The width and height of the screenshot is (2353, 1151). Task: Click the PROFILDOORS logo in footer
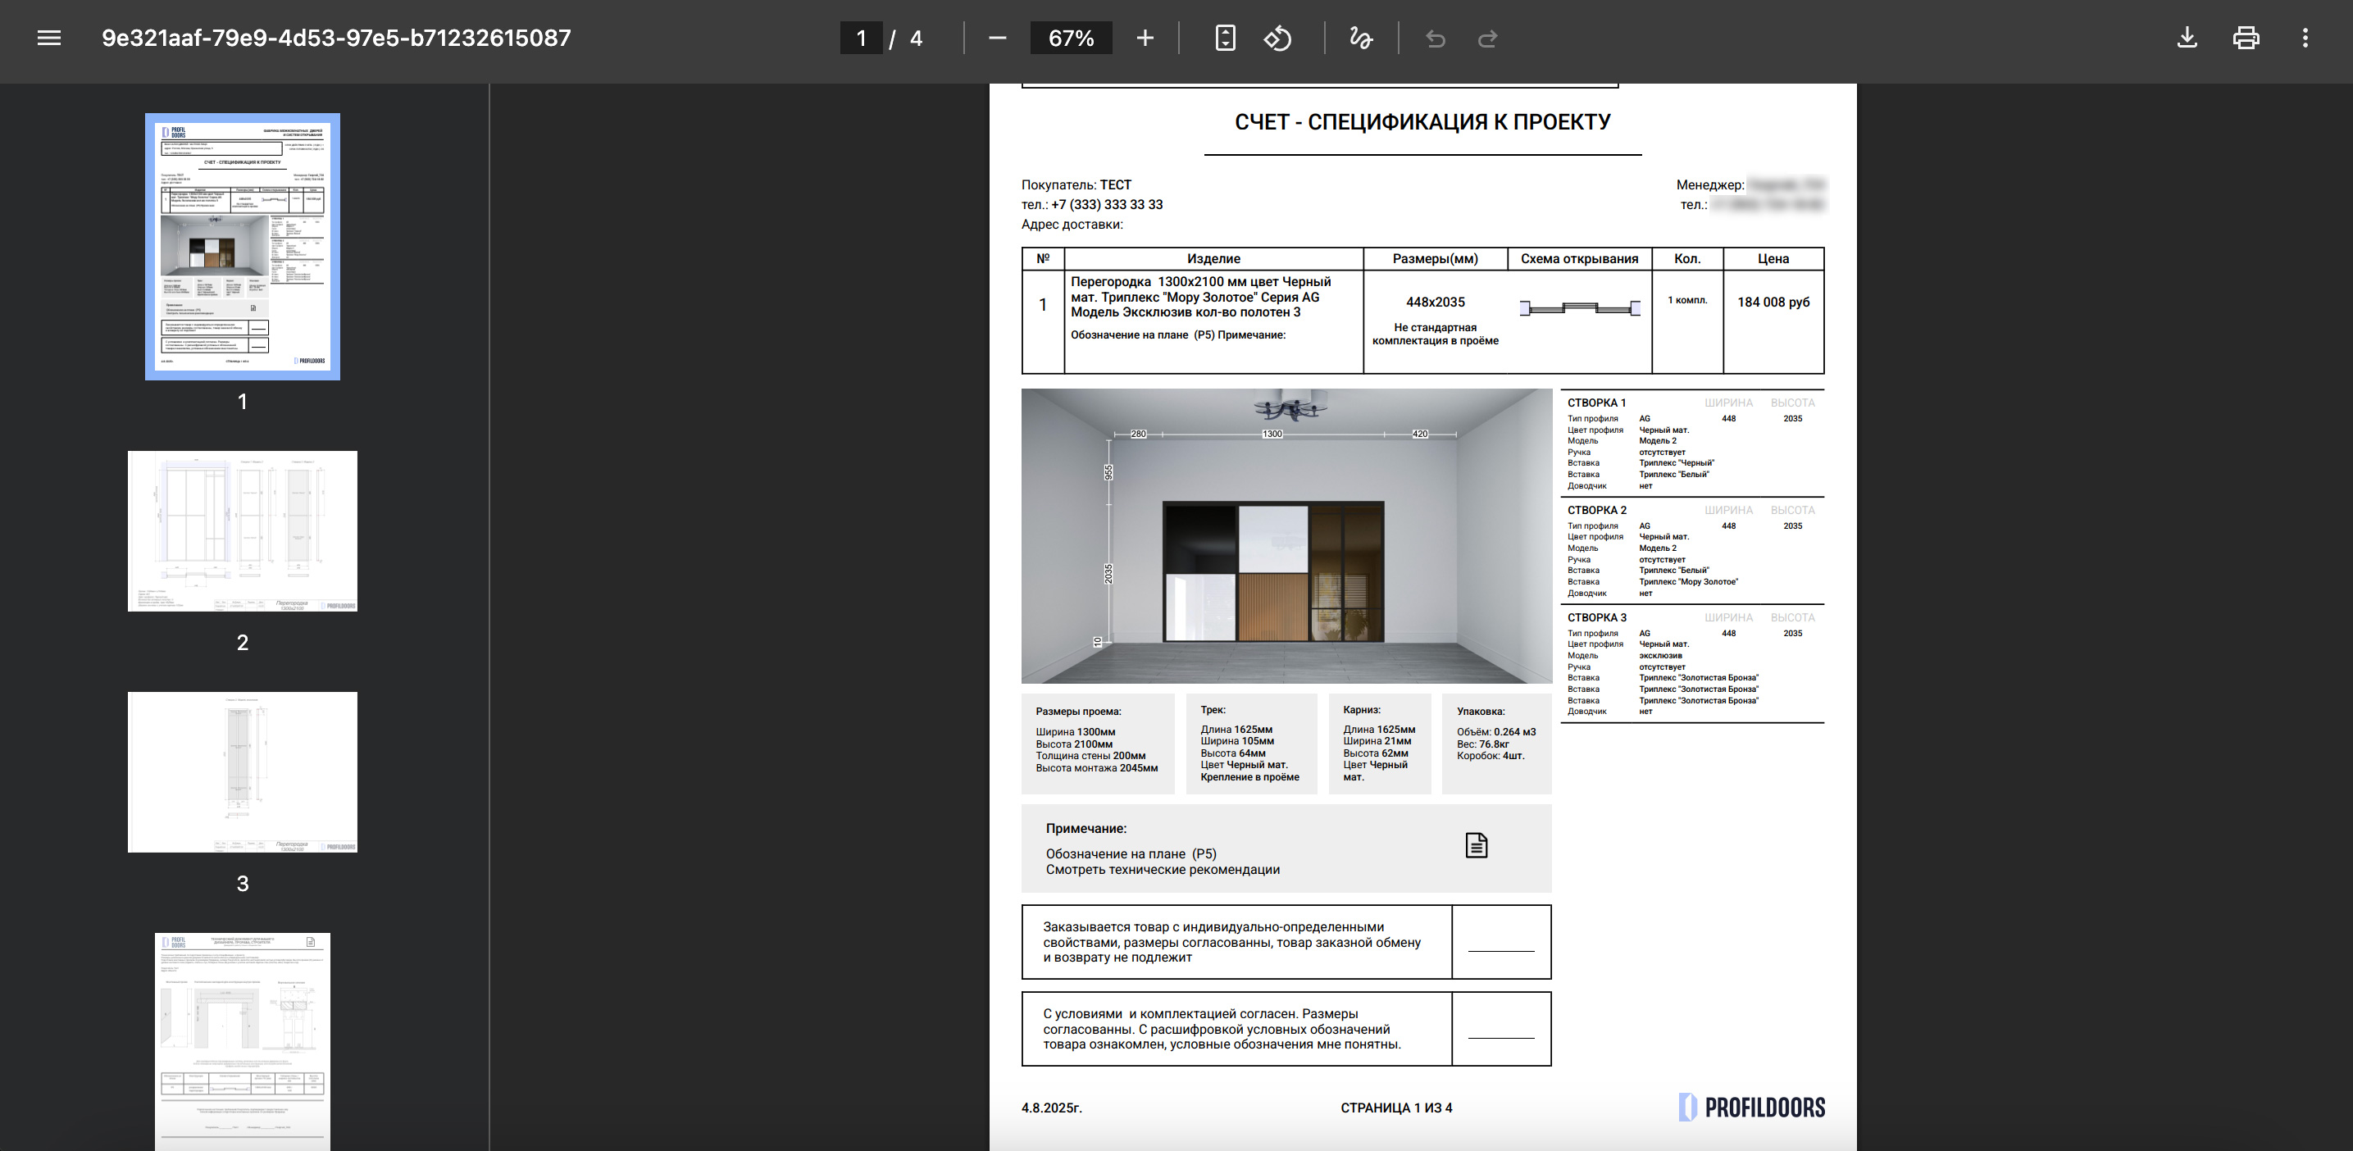[x=1751, y=1108]
